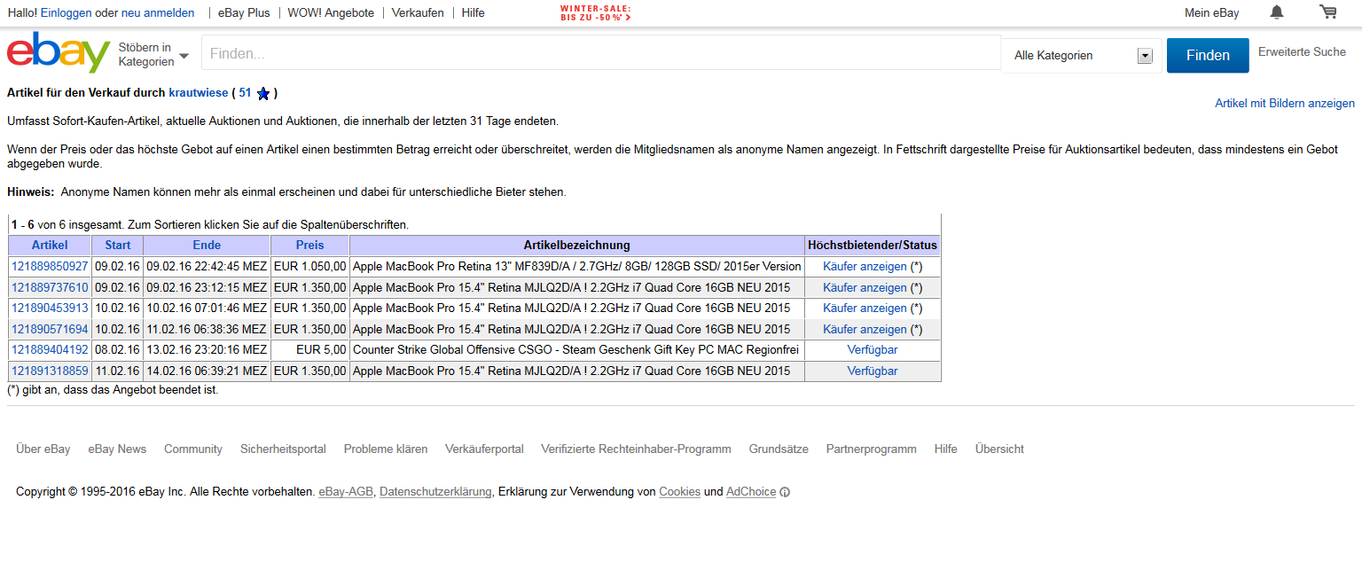Screen dimensions: 1362x578
Task: Click end time 09.02.16 22:42:45 MEZ
Action: [207, 267]
